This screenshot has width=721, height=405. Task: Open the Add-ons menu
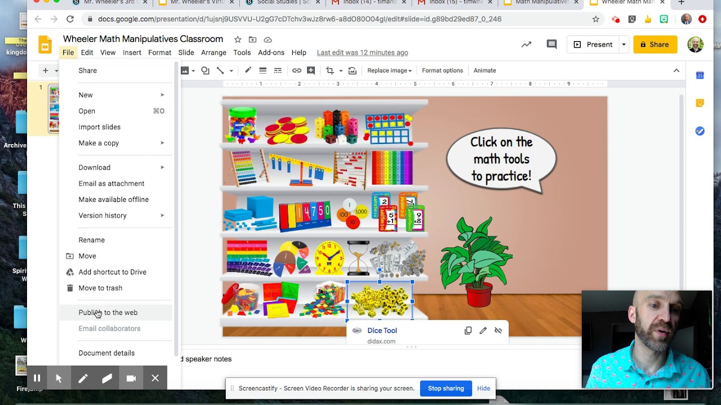271,52
